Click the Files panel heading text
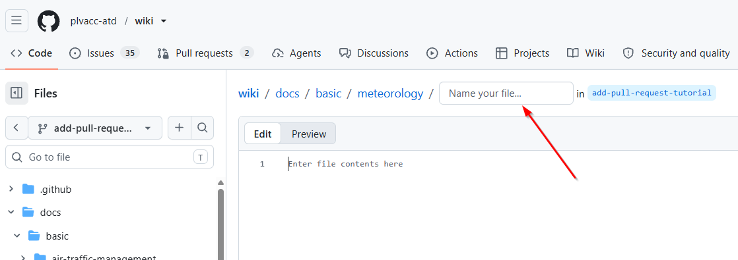Image resolution: width=738 pixels, height=260 pixels. pyautogui.click(x=46, y=93)
